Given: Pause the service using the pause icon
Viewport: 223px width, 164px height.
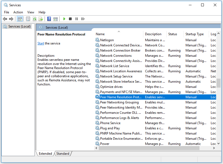Looking at the screenshot, I should coord(76,19).
